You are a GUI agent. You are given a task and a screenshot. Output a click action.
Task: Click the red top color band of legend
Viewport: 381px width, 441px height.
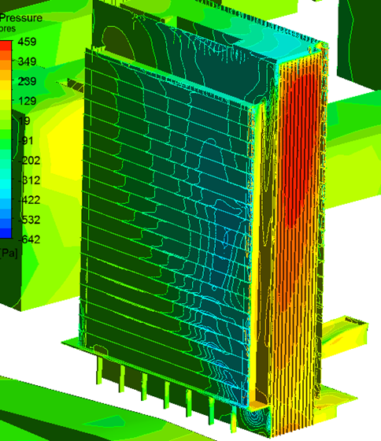click(6, 46)
